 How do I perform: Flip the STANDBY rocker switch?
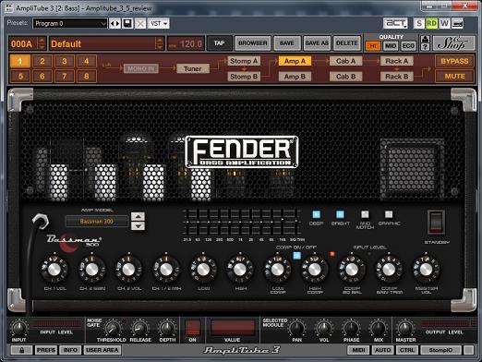pyautogui.click(x=436, y=223)
